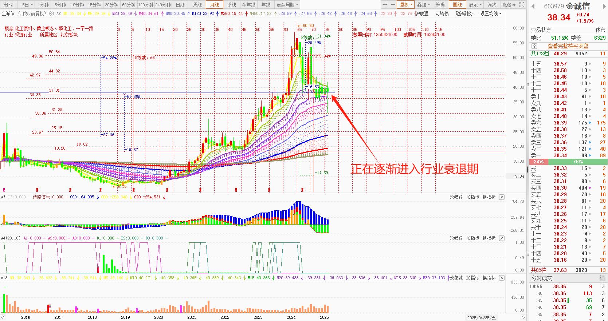Viewport: 608px width, 321px height.
Task: Go to previous stock arrow beside 603979
Action: 533,6
